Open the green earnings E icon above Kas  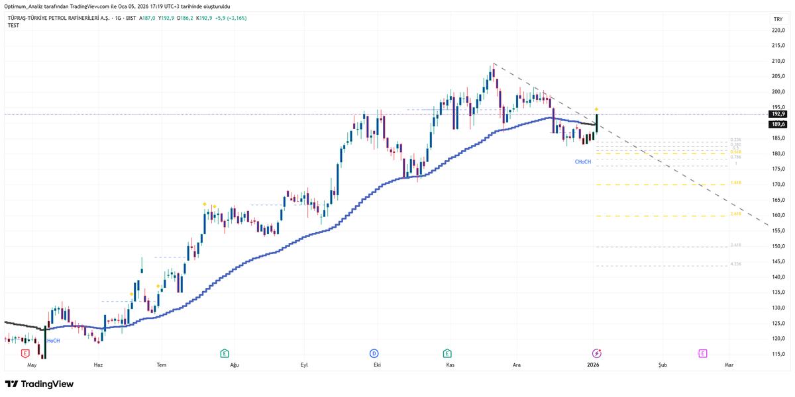click(x=448, y=353)
